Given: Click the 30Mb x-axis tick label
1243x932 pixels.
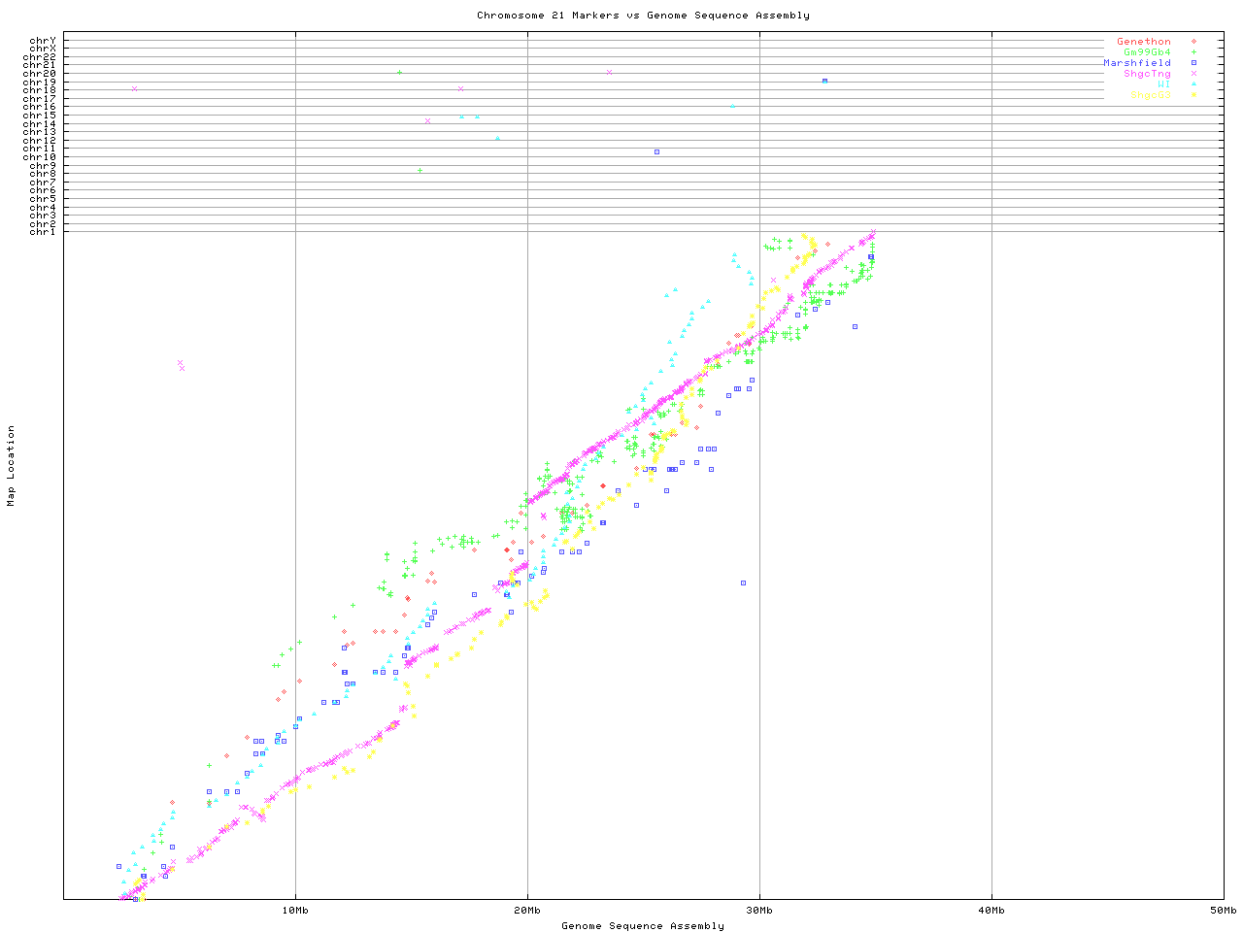Looking at the screenshot, I should coord(759,911).
